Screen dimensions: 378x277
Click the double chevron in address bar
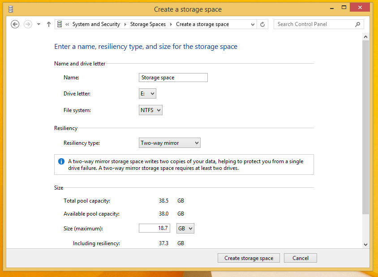67,24
